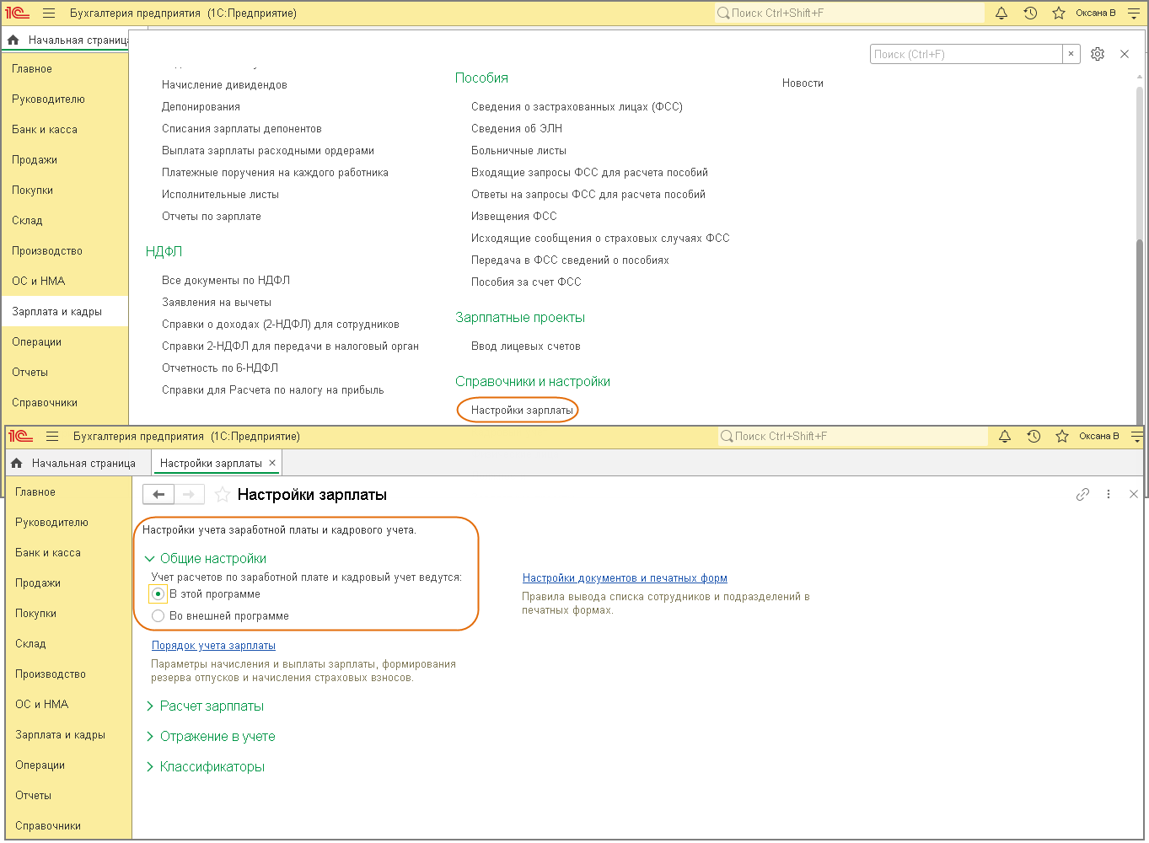Open Пособия за счет ФСС link
This screenshot has width=1149, height=843.
[x=526, y=282]
